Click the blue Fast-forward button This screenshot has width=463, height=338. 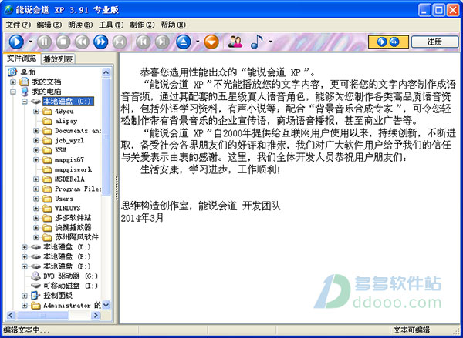click(x=100, y=42)
